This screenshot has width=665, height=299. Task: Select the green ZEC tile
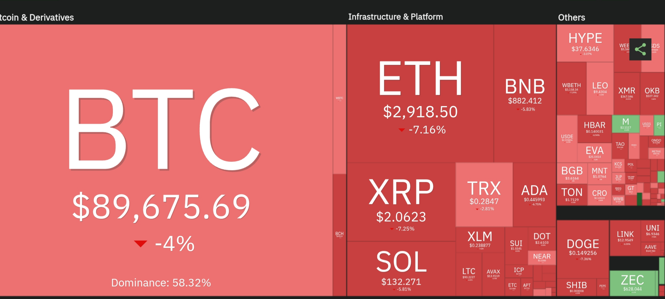[632, 283]
